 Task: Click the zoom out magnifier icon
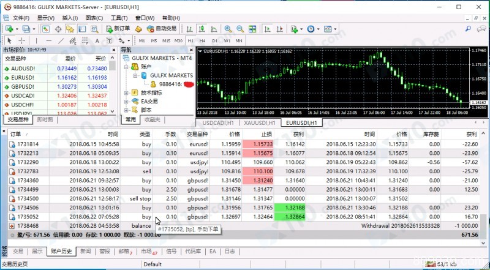240,29
